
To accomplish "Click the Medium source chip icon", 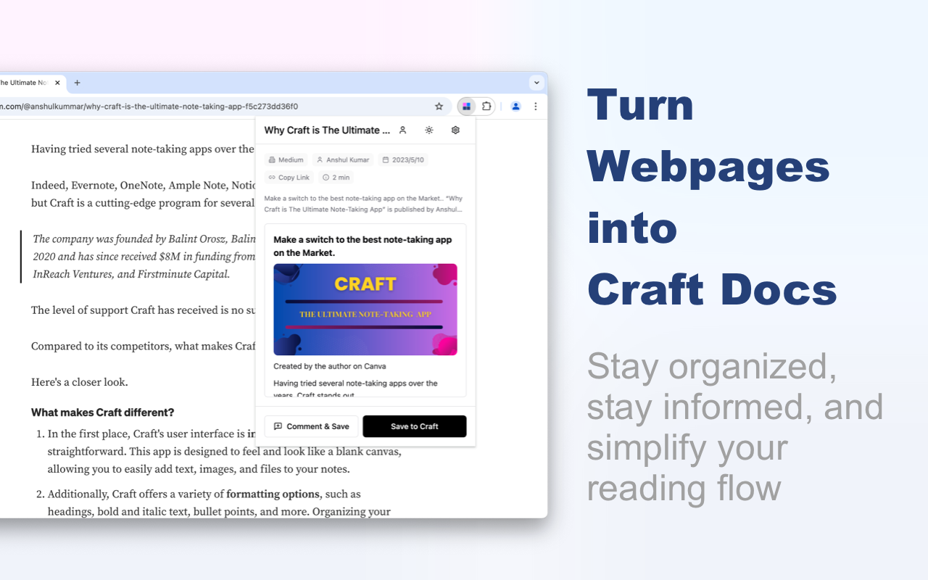I will (286, 159).
